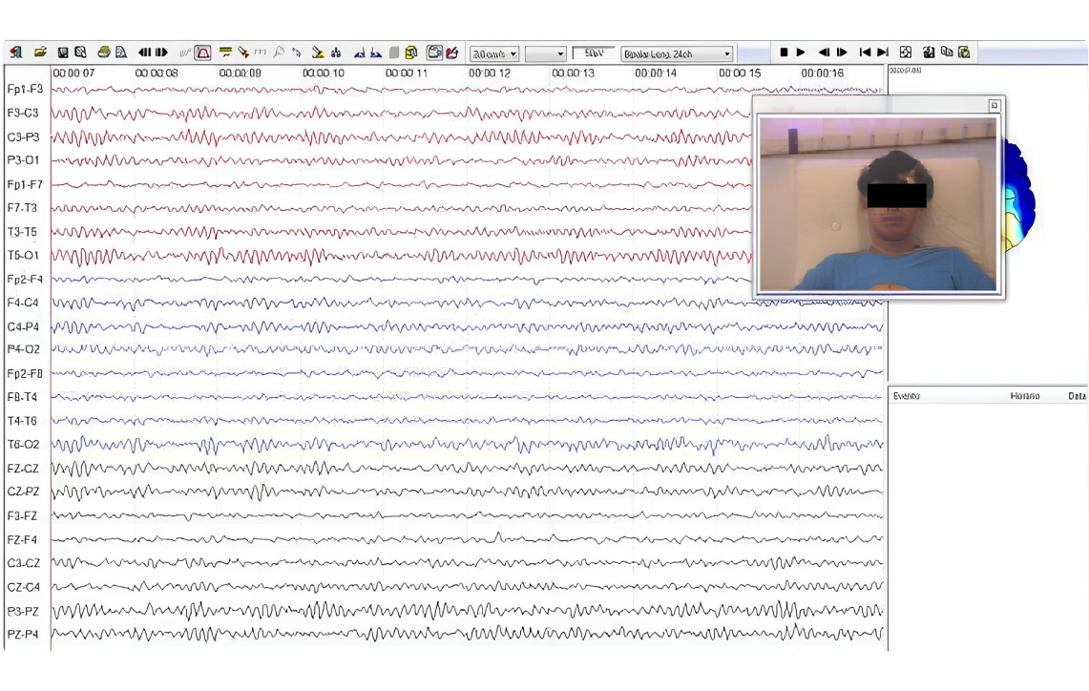Click the pop-out button on video window

994,106
